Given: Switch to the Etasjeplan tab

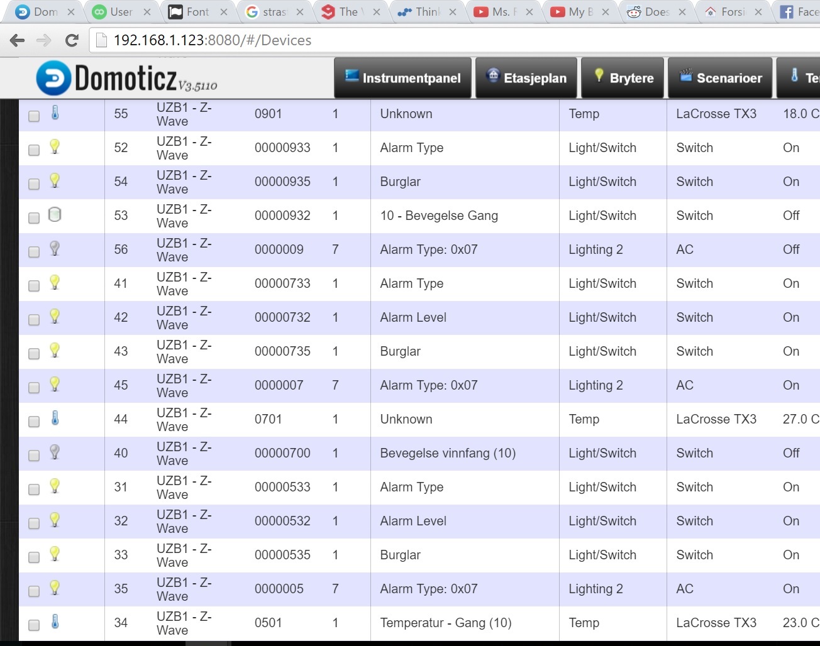Looking at the screenshot, I should (x=526, y=78).
